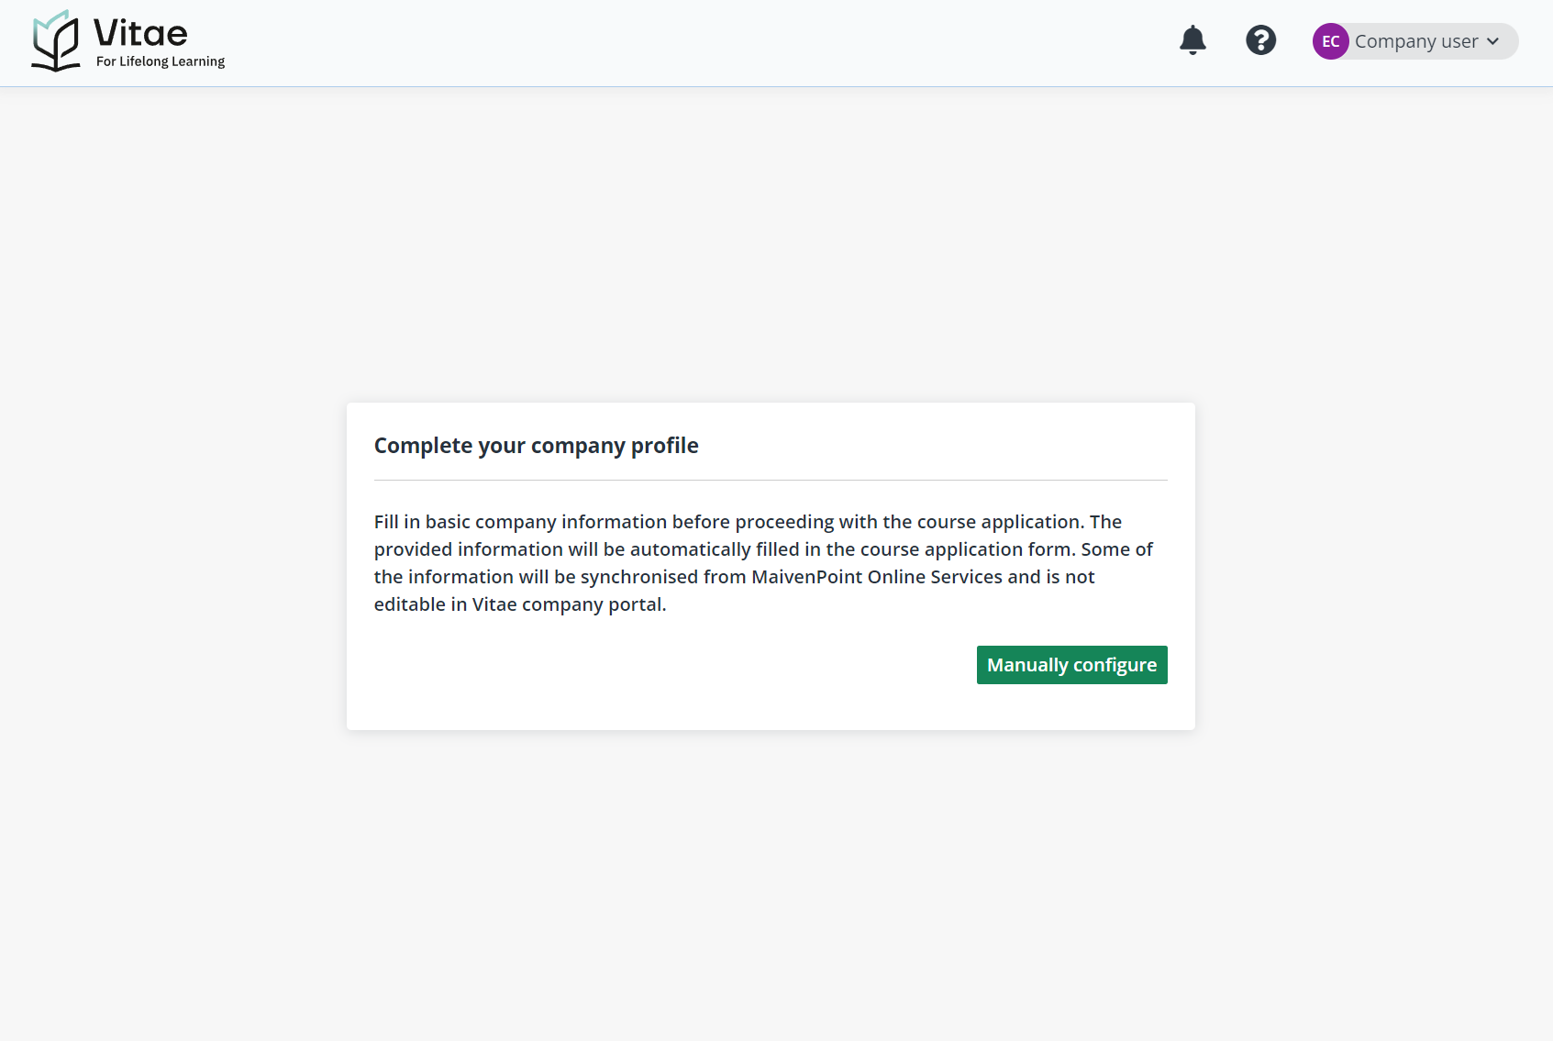Click the Complete your company profile heading
The width and height of the screenshot is (1553, 1041).
coord(536,445)
